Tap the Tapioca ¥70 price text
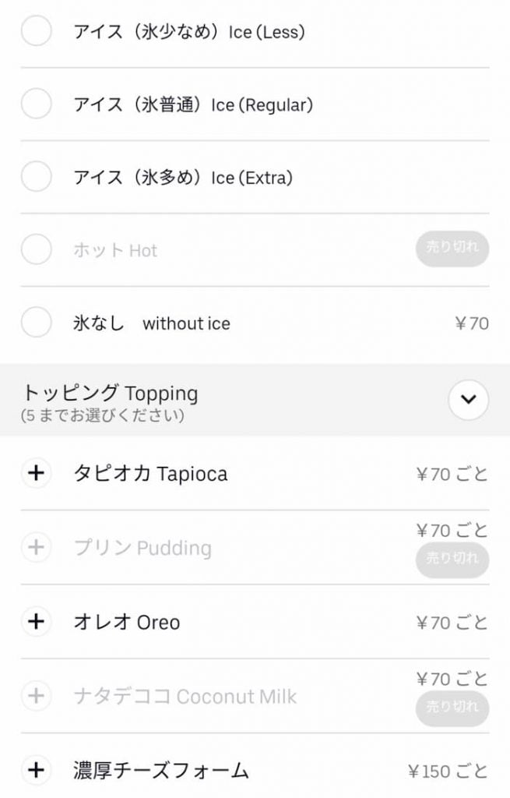This screenshot has width=510, height=798. [x=452, y=474]
